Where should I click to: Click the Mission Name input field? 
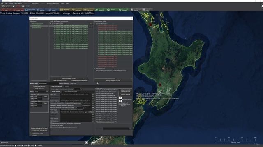pyautogui.click(x=48, y=83)
